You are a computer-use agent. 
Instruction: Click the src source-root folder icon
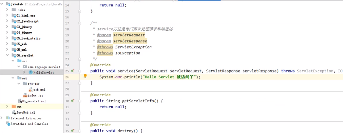click(19, 61)
